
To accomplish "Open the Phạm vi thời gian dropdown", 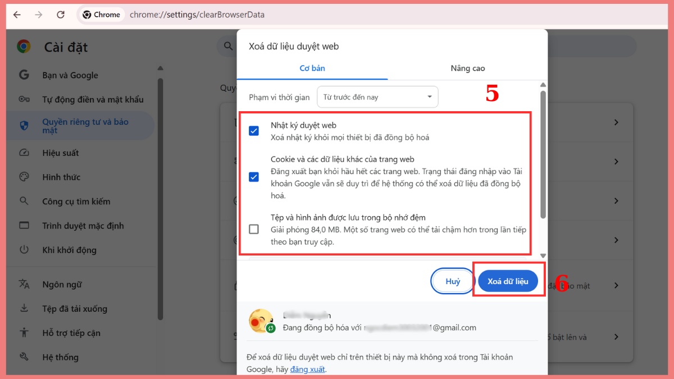I will pyautogui.click(x=377, y=97).
